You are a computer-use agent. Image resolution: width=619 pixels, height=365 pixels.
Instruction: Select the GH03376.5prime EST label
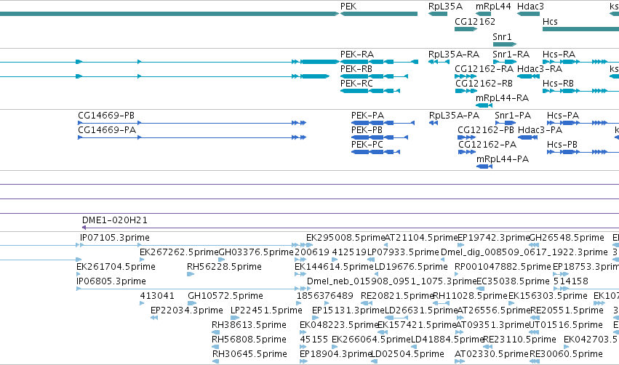tap(256, 252)
